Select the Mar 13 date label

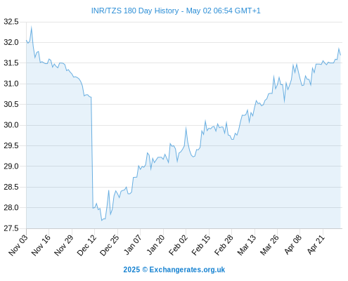point(247,244)
